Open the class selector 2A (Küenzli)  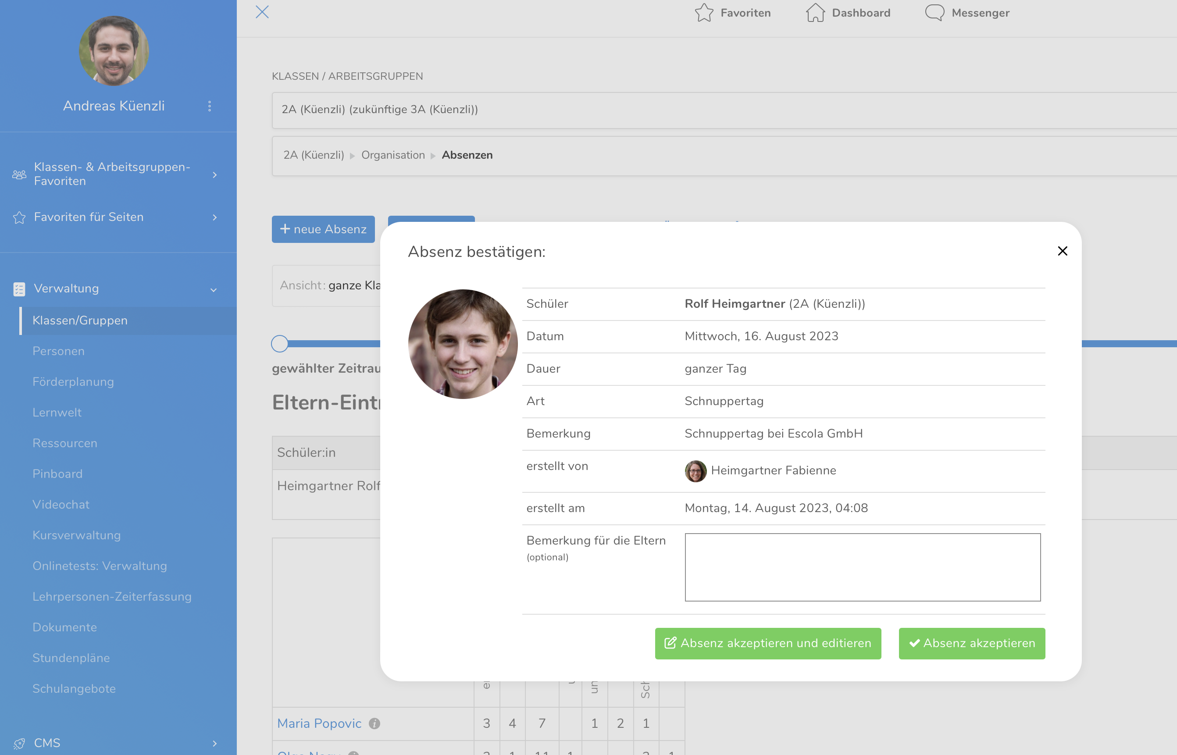724,110
